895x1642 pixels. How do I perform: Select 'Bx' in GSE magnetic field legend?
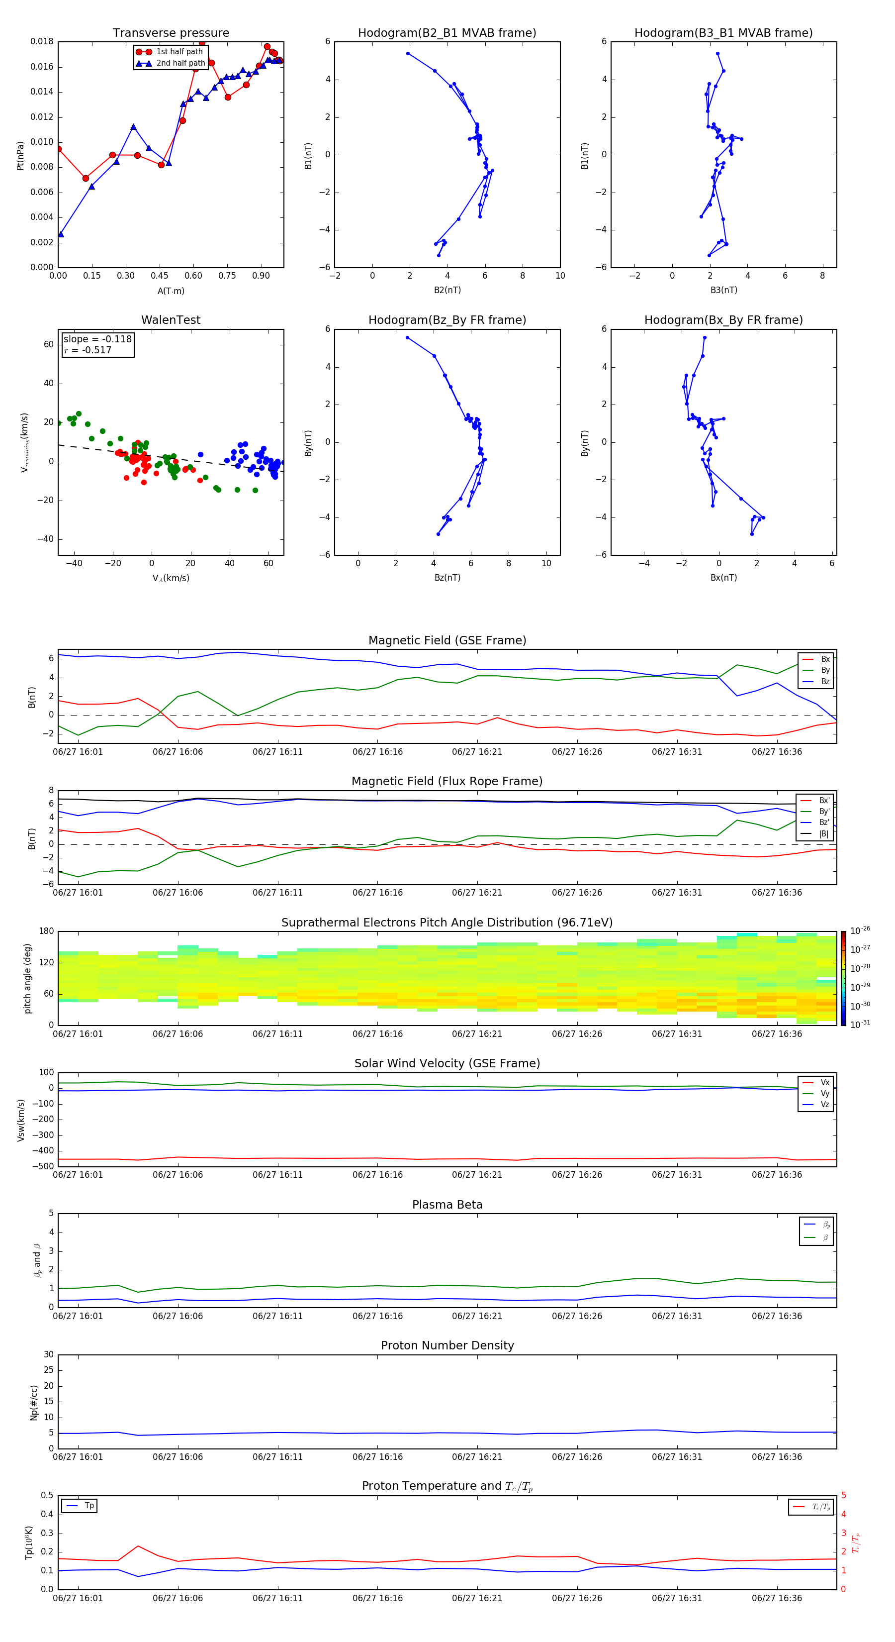click(x=816, y=659)
